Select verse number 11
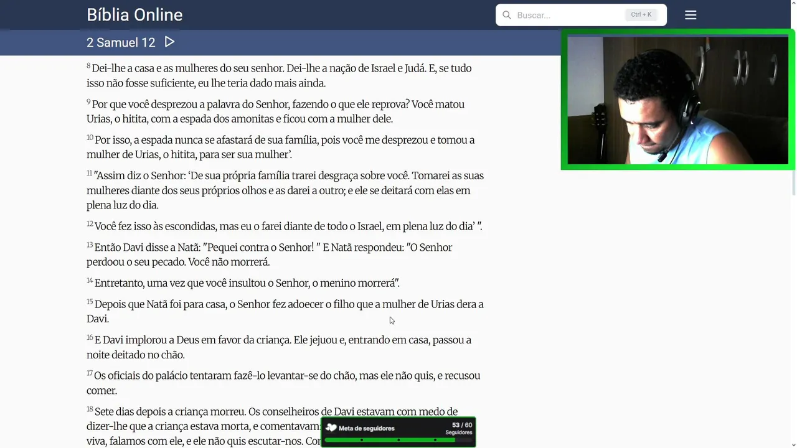 pos(90,174)
